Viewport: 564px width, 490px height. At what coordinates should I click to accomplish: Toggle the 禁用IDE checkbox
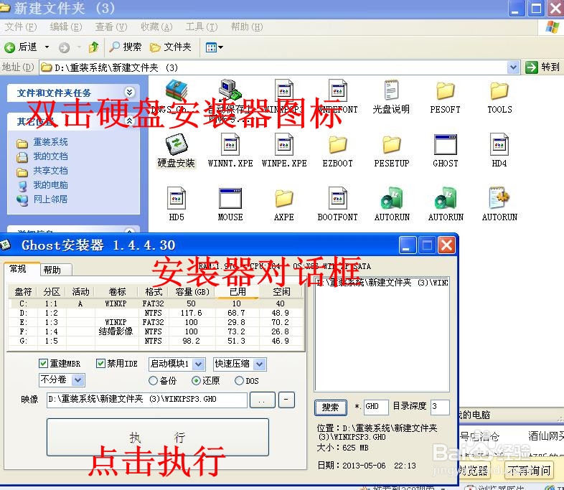click(x=101, y=364)
